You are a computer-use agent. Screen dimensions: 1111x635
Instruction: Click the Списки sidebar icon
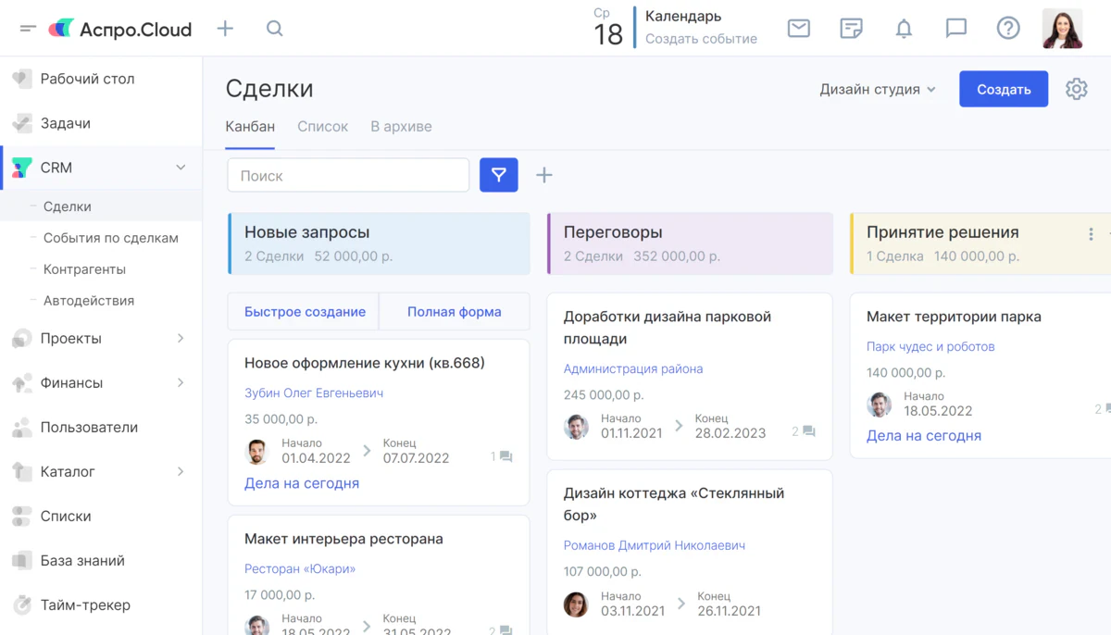22,517
